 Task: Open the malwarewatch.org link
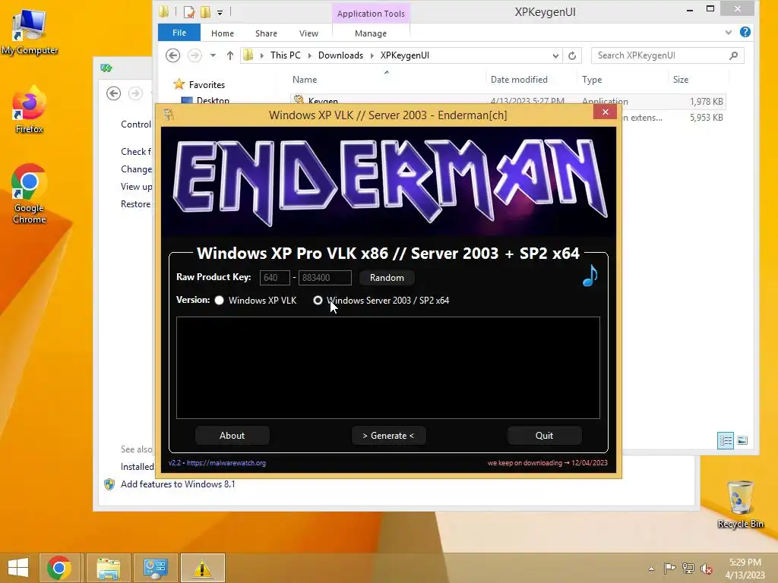point(226,463)
